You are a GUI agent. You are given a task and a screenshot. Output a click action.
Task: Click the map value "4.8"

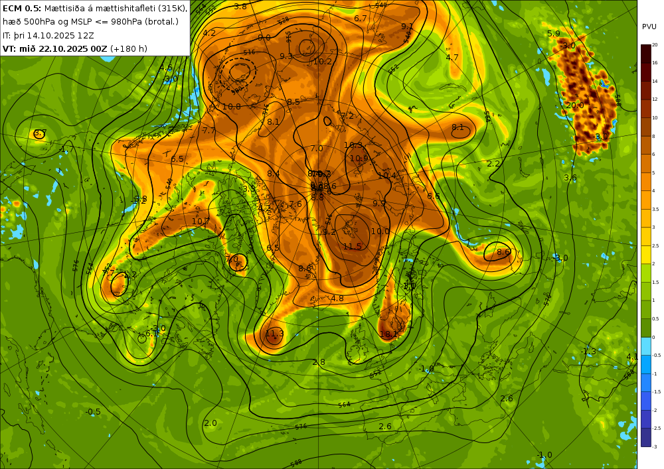(x=337, y=299)
